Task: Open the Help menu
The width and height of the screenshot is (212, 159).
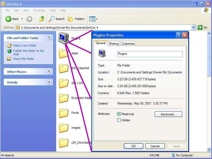Action: click(63, 10)
